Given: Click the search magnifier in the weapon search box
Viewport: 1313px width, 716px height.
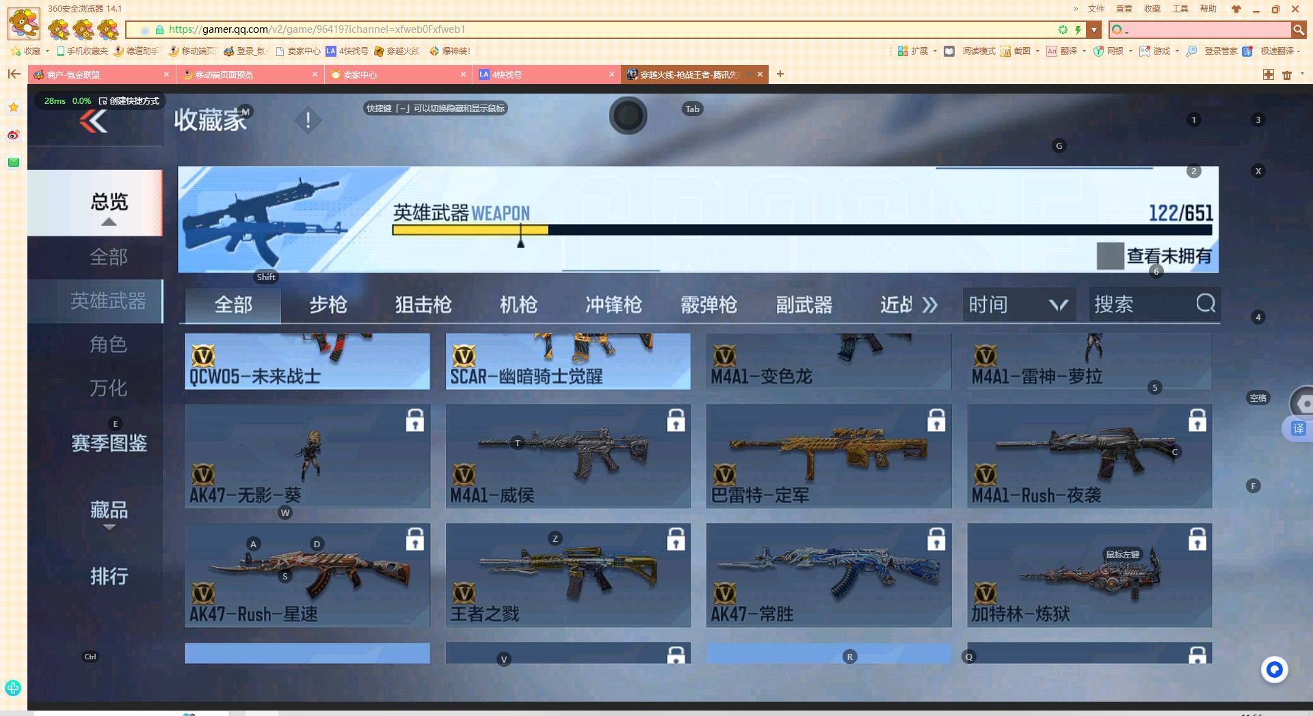Looking at the screenshot, I should pyautogui.click(x=1205, y=305).
